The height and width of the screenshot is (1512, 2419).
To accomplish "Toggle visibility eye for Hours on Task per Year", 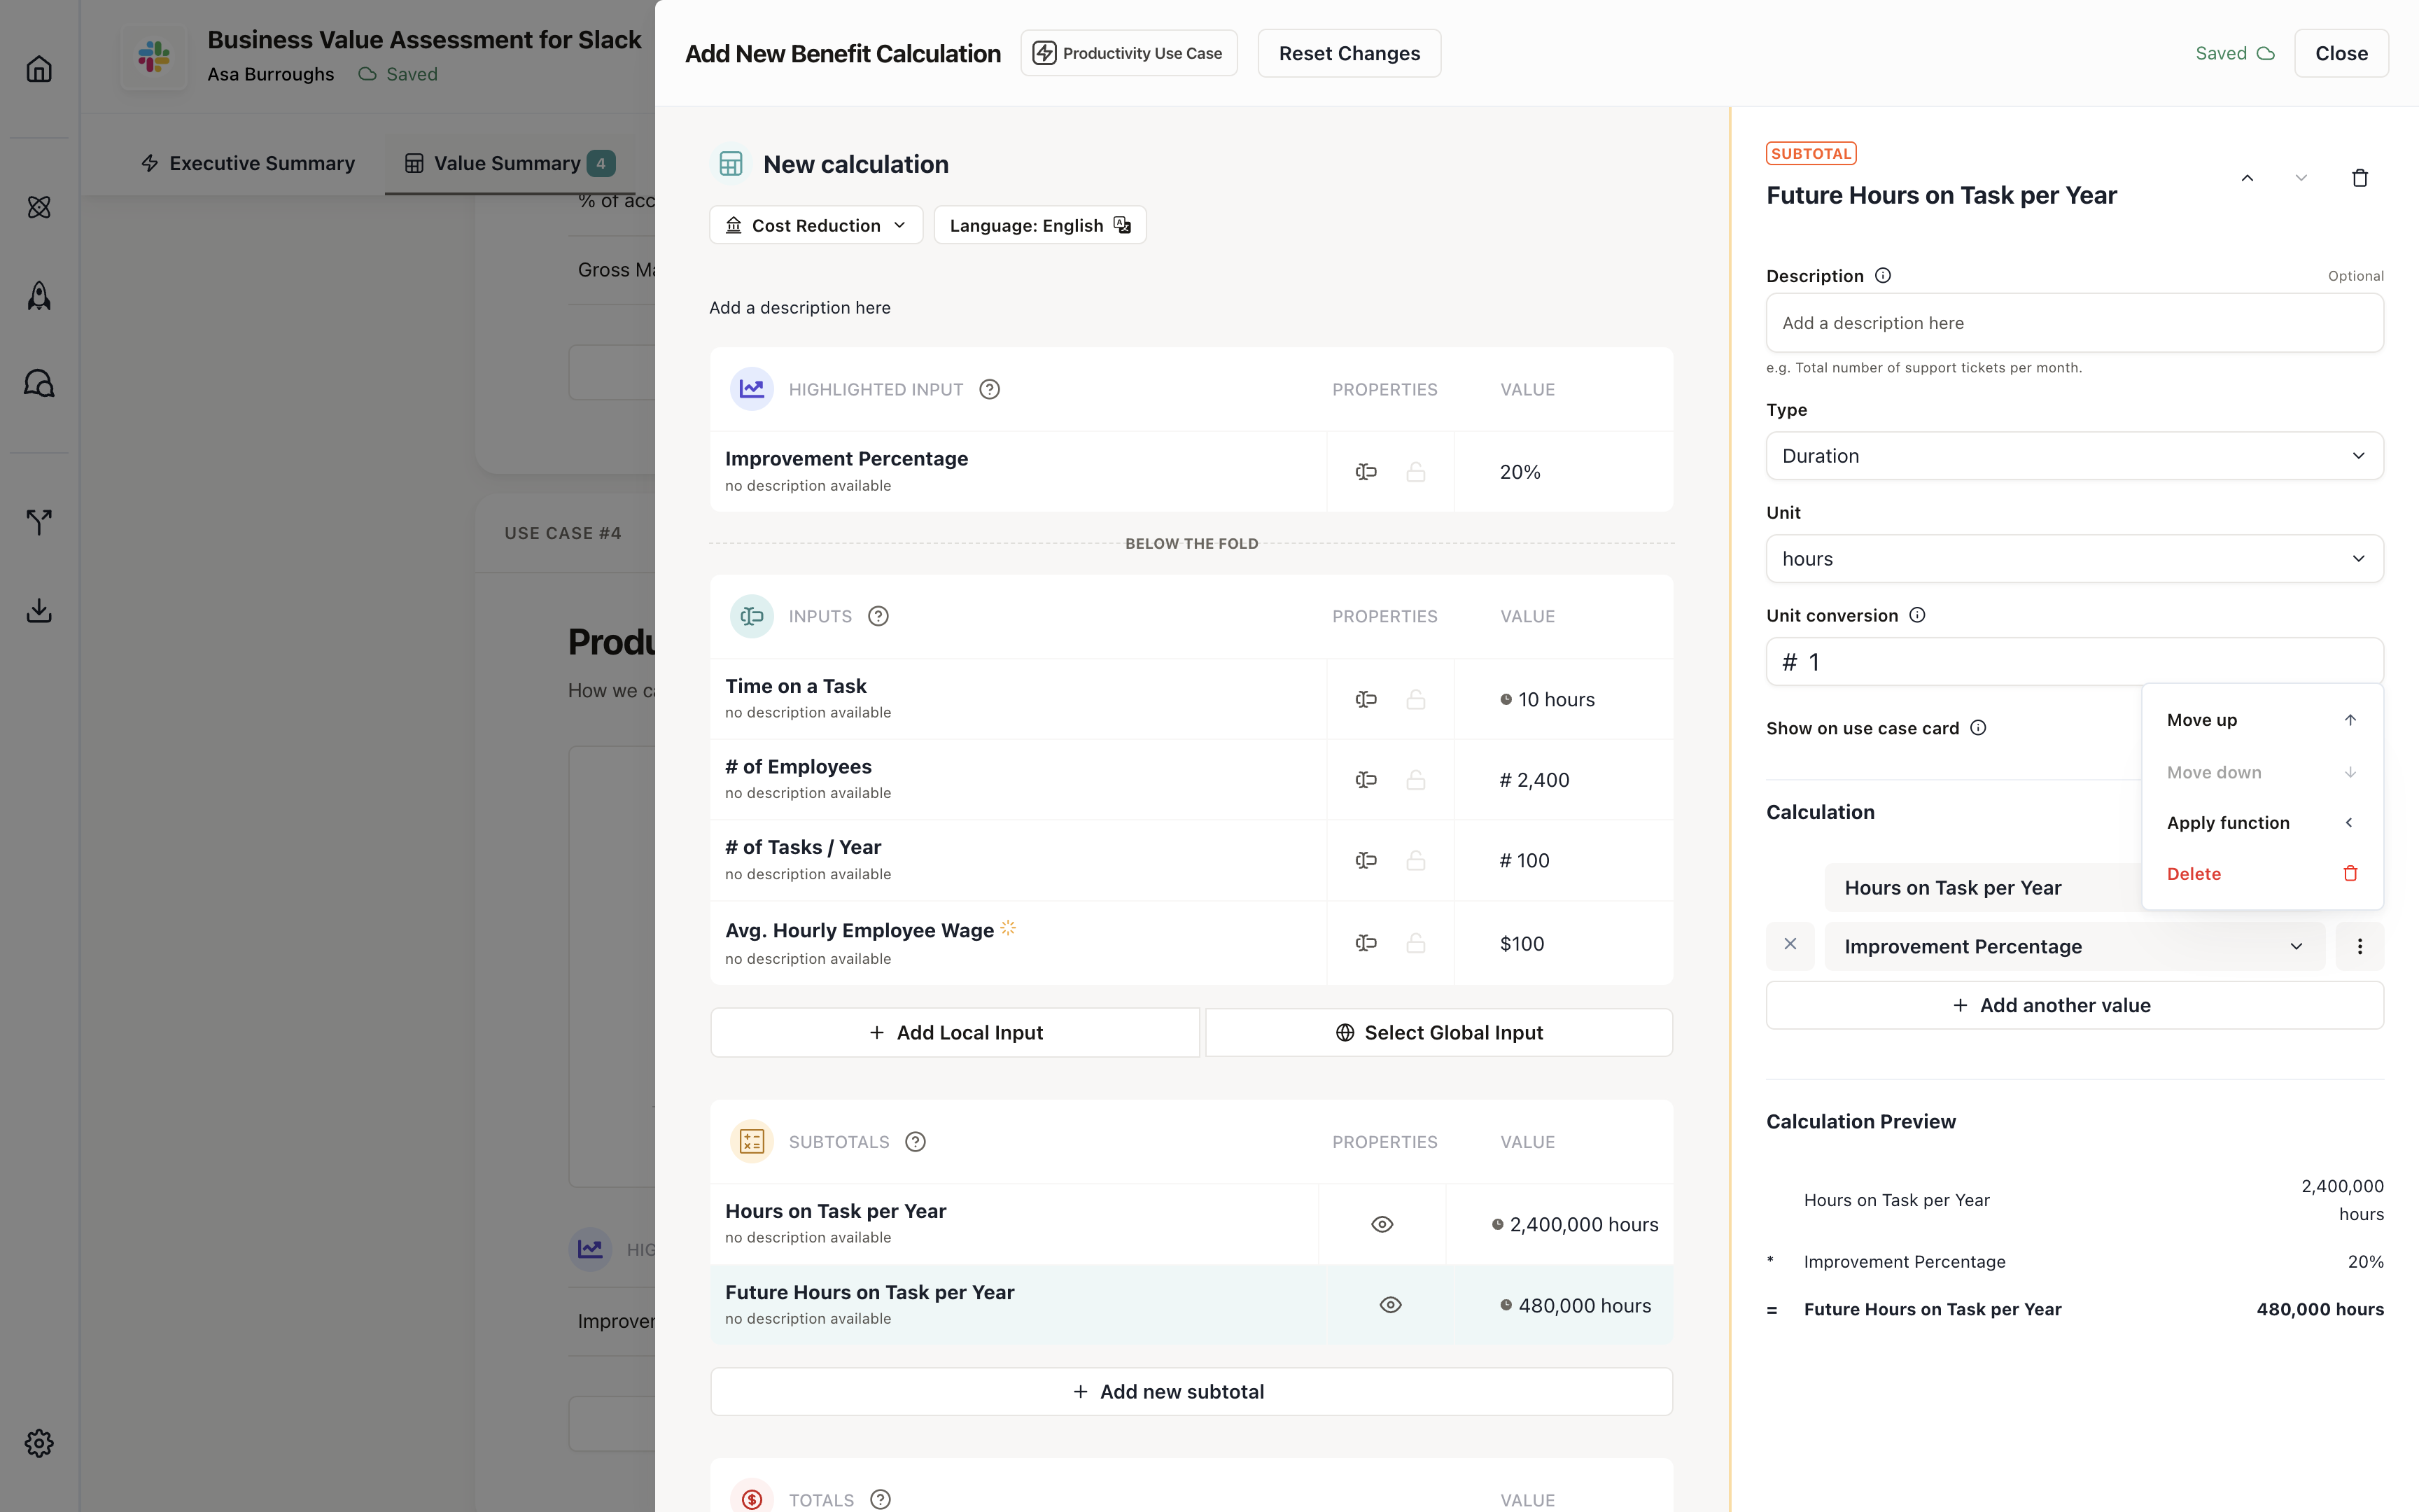I will pos(1382,1224).
